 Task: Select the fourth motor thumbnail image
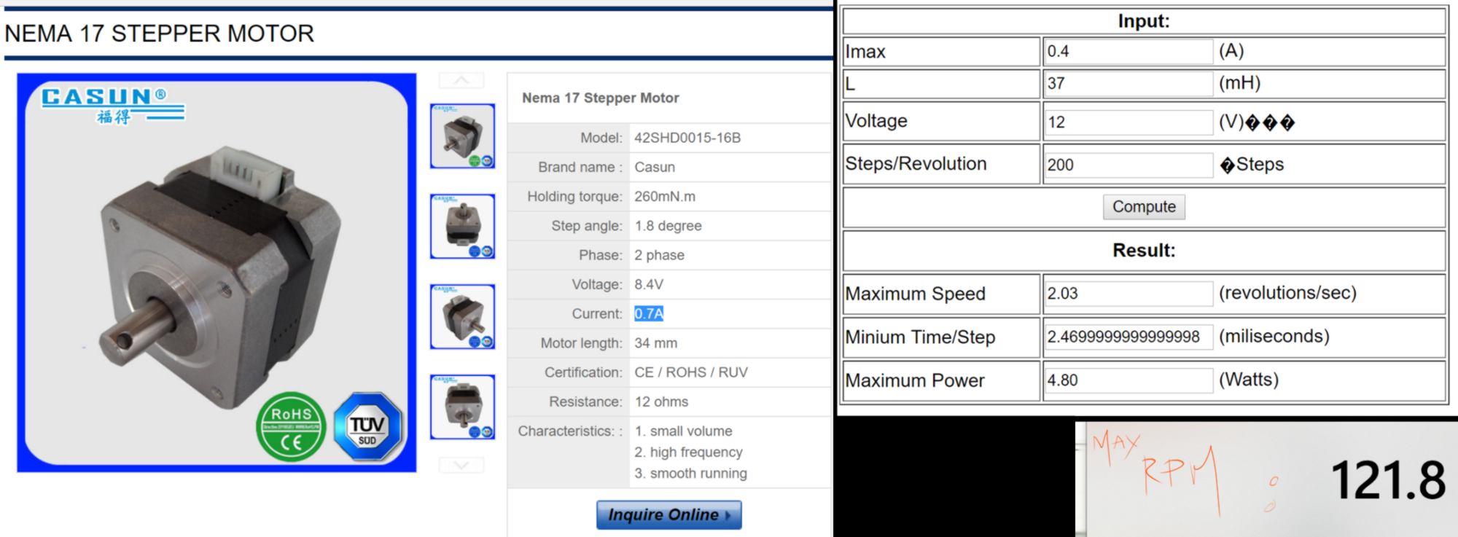(x=462, y=407)
